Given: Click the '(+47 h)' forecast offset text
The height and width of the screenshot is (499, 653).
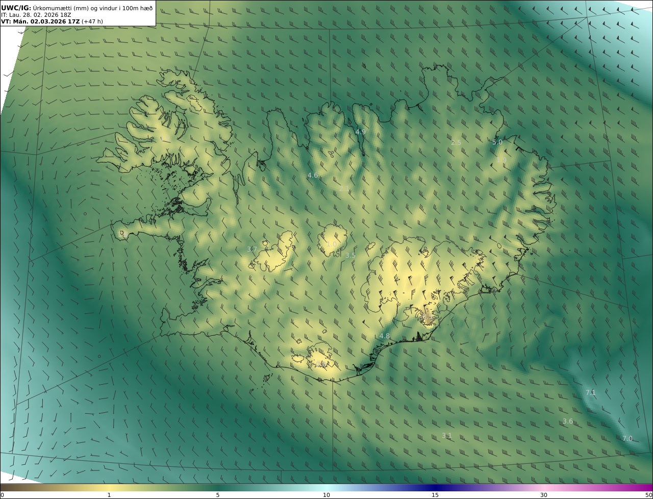Looking at the screenshot, I should point(92,21).
